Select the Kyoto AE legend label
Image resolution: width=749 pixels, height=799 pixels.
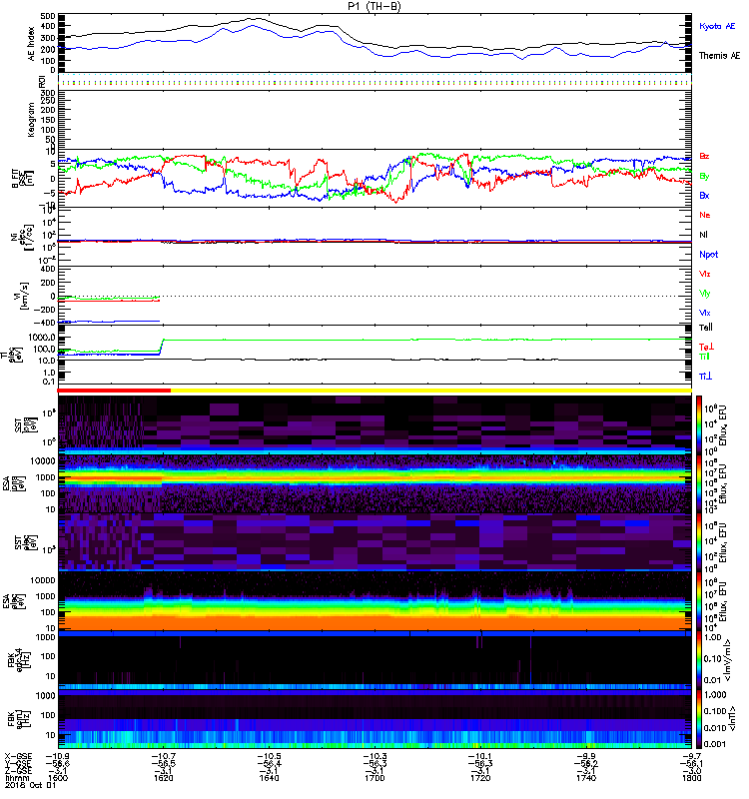717,26
